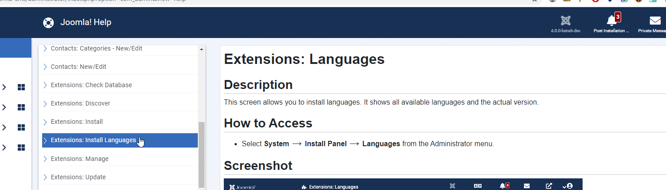Open Post Installation notifications bell
The height and width of the screenshot is (190, 666).
pos(612,20)
